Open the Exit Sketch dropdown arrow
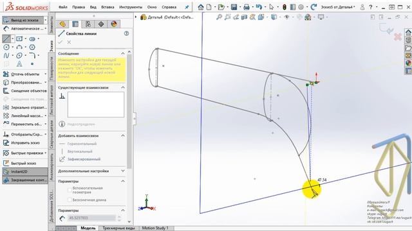Image resolution: width=412 pixels, height=231 pixels. tap(46, 20)
